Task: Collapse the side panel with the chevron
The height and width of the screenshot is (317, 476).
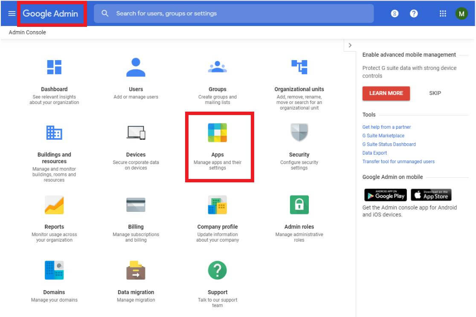Action: [350, 45]
